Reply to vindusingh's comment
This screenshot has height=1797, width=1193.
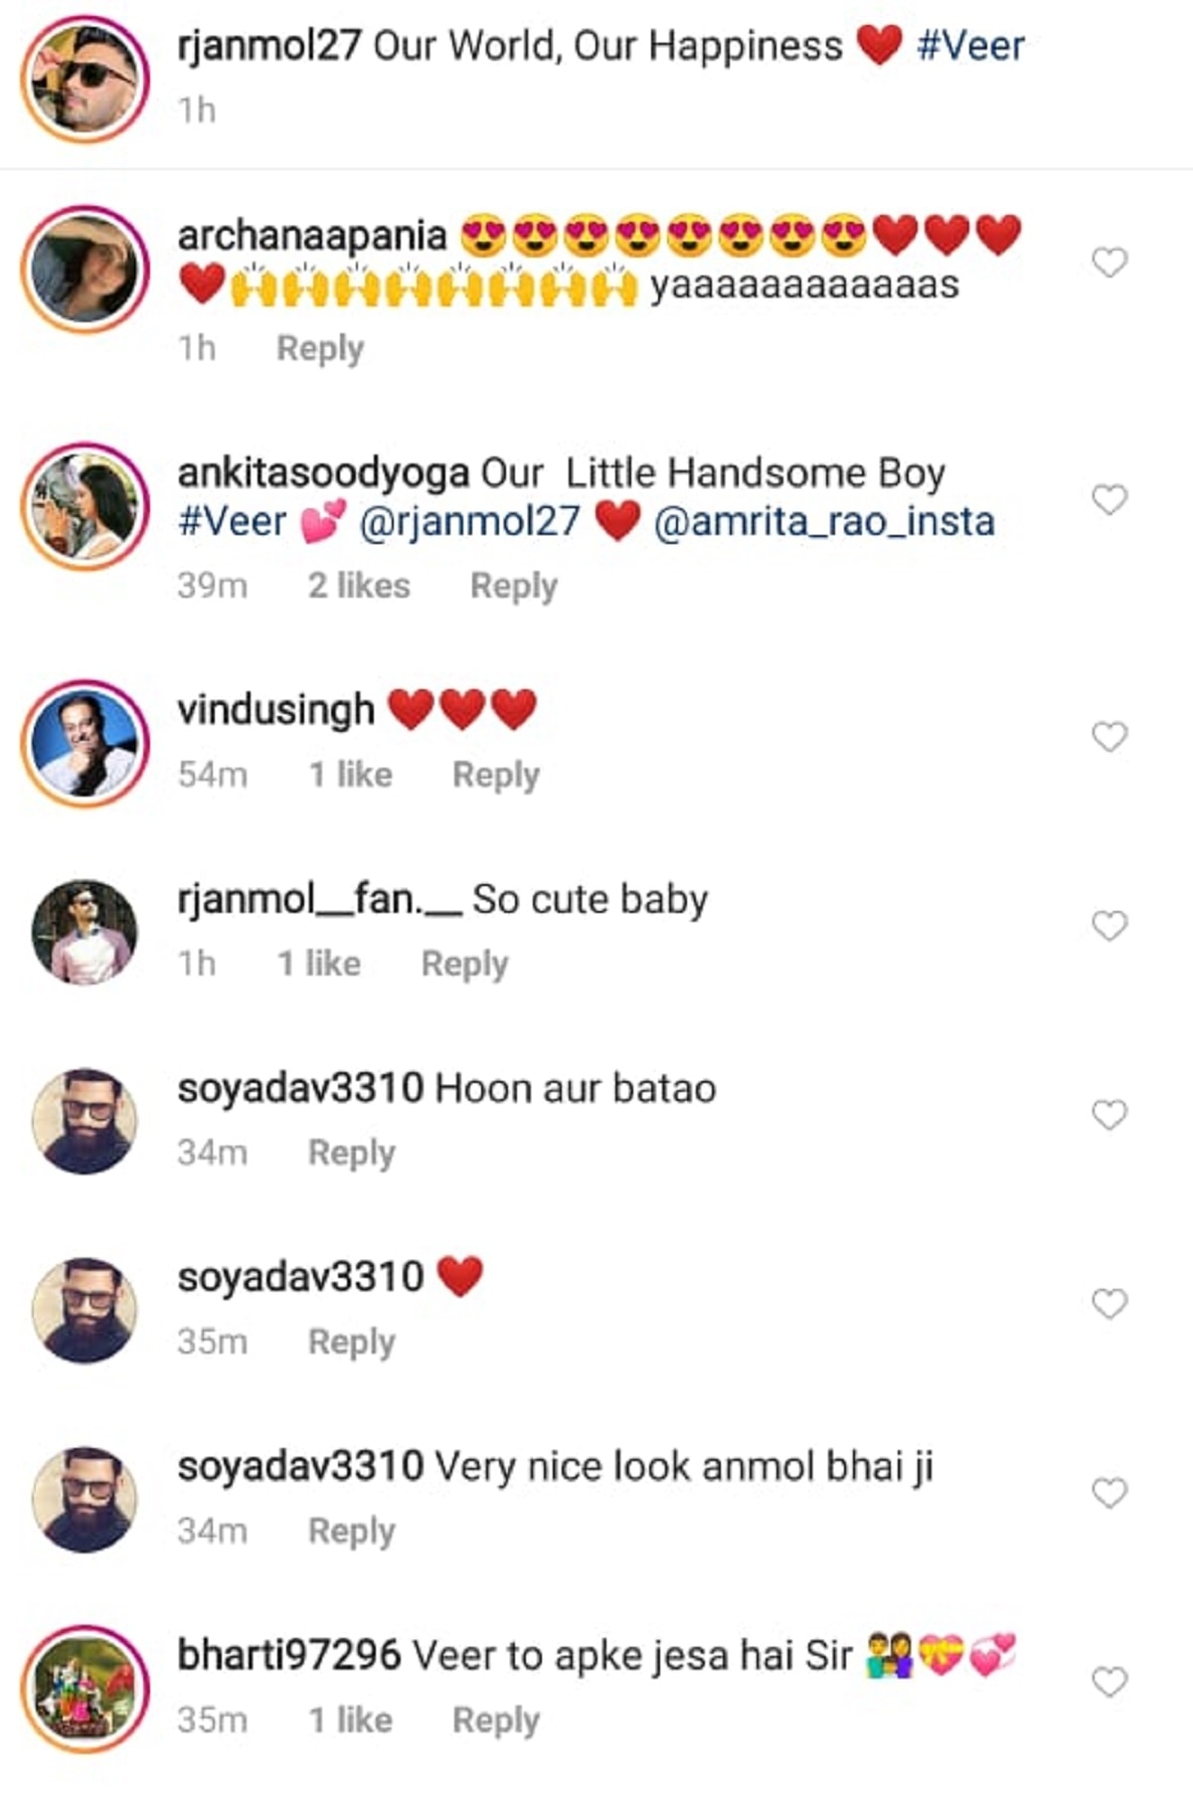tap(495, 774)
